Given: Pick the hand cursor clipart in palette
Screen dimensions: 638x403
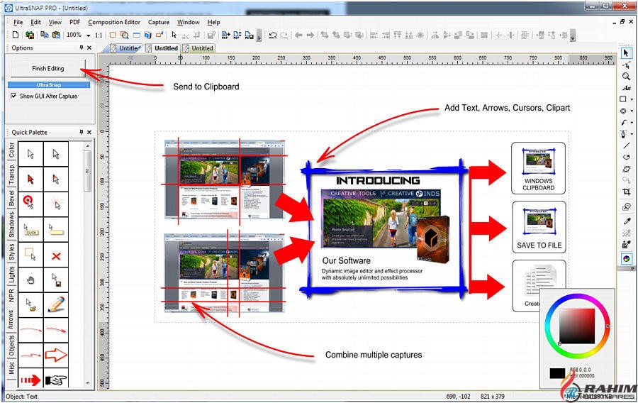Looking at the screenshot, I should [x=30, y=280].
